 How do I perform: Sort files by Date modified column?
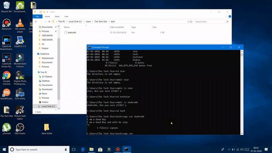[119, 27]
